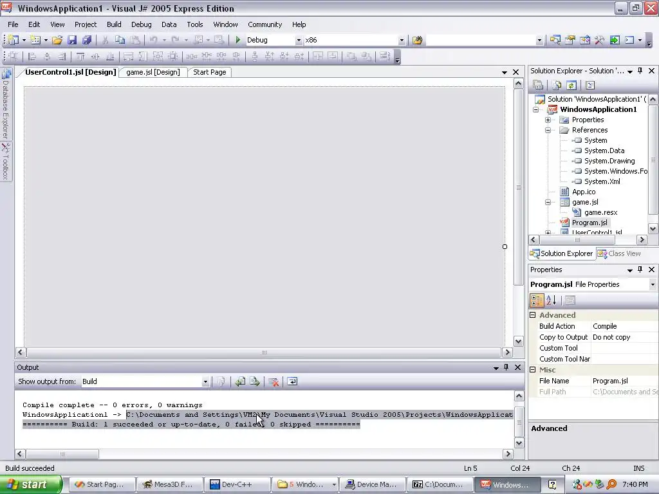Pin the Solution Explorer panel with auto-hide pushpin

(640, 71)
